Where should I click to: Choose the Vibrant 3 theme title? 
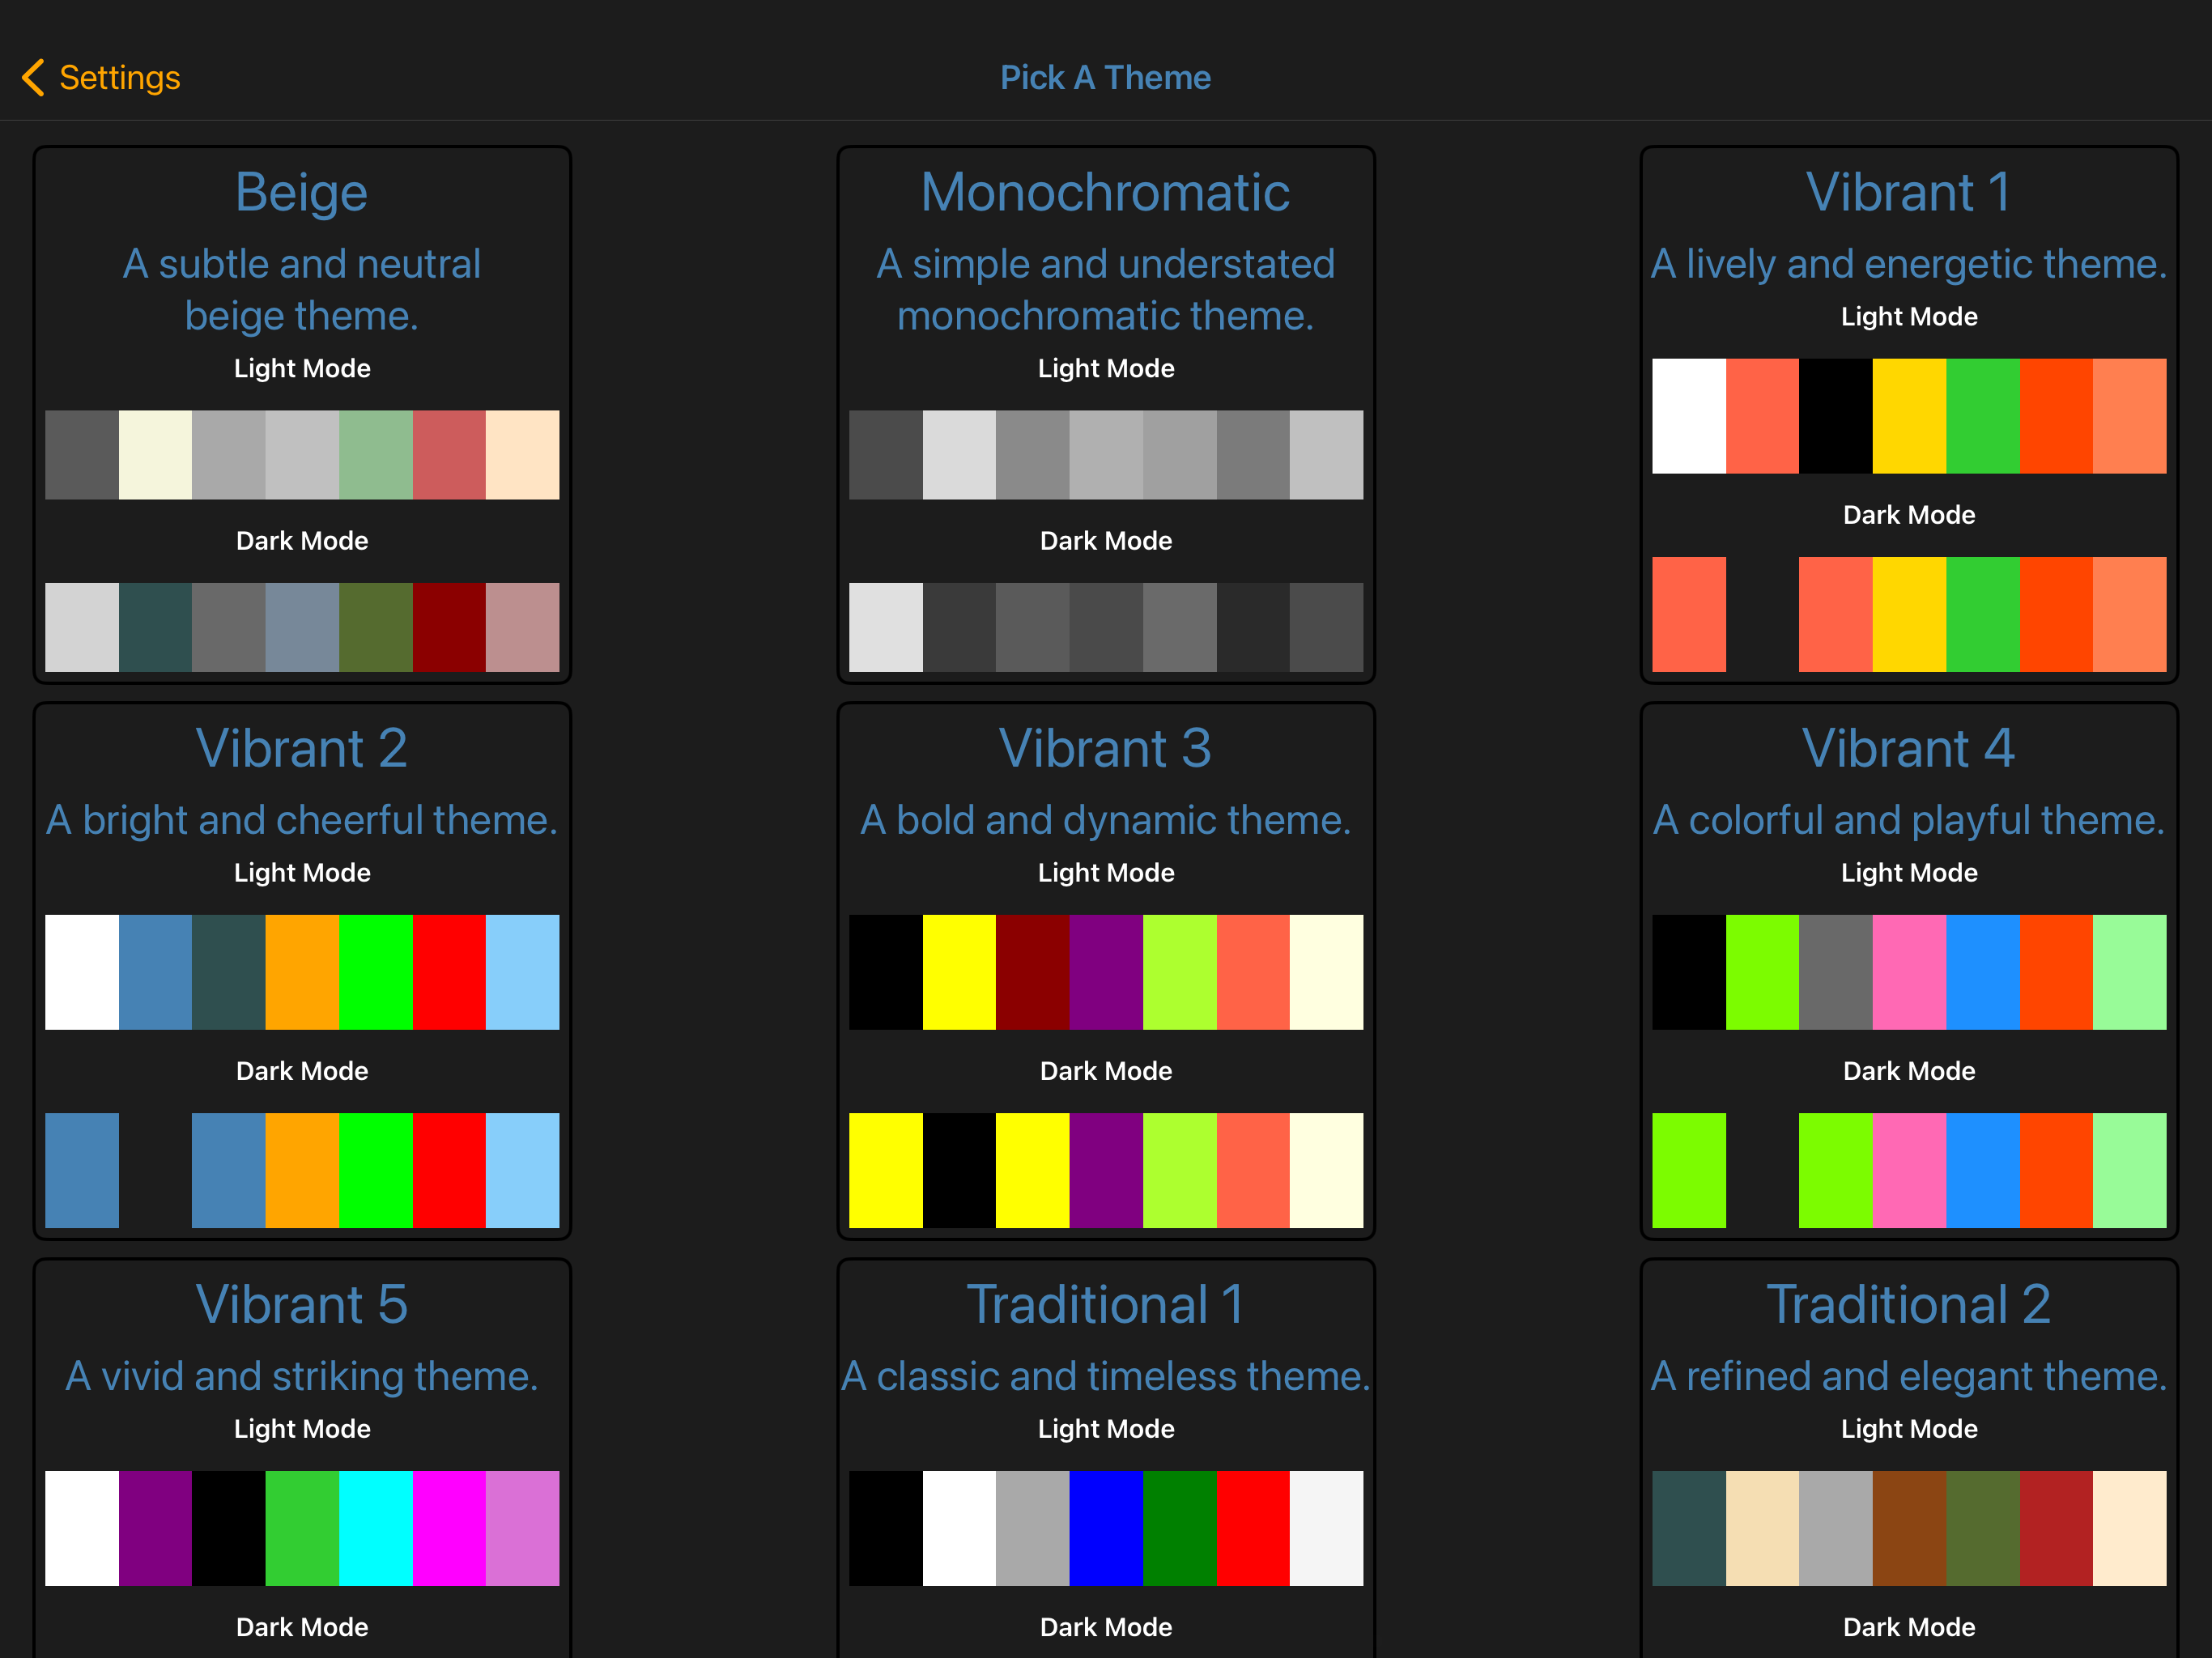coord(1105,748)
